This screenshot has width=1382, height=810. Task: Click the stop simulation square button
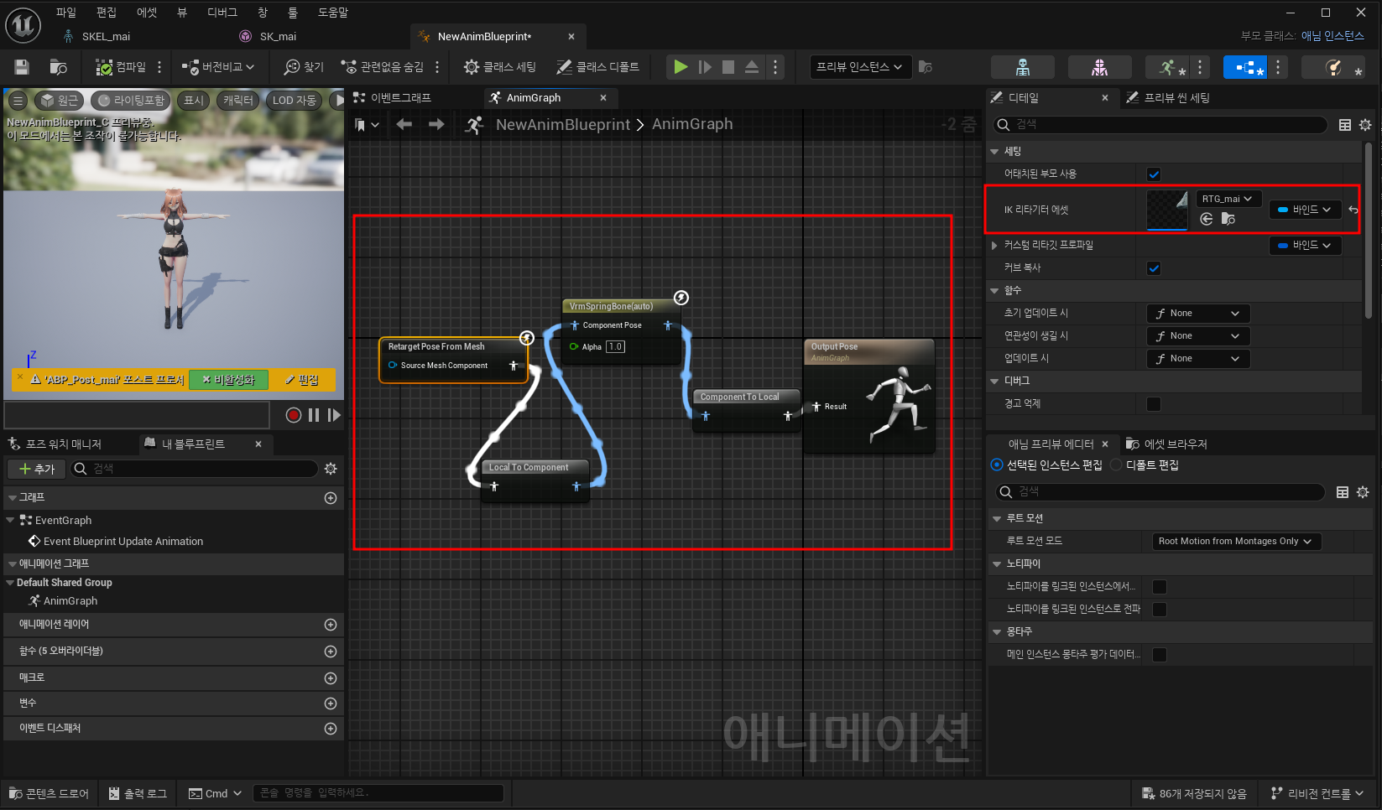(x=728, y=67)
